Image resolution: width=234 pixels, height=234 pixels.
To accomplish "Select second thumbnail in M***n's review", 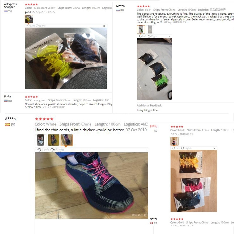I will [150, 30].
